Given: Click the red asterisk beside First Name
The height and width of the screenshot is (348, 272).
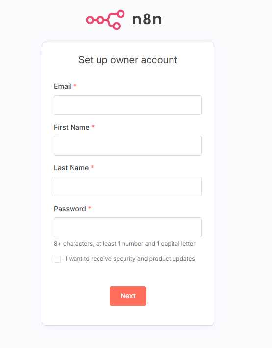Looking at the screenshot, I should point(93,127).
